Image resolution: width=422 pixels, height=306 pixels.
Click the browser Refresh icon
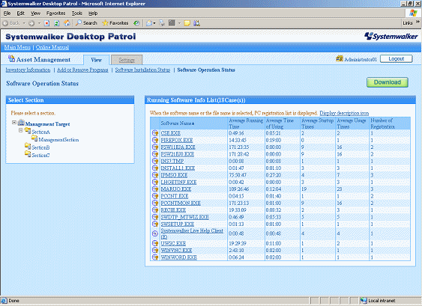tap(56, 23)
